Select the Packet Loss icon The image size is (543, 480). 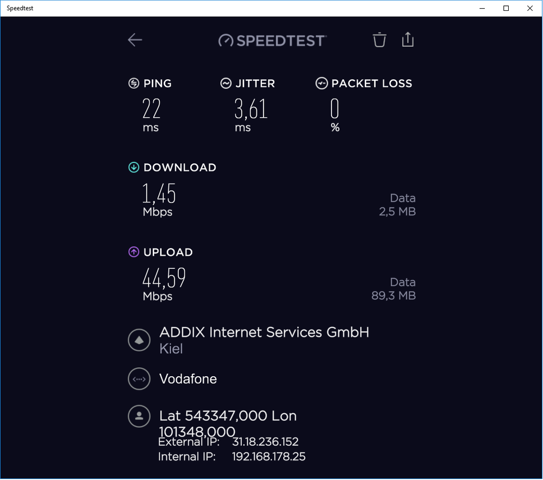(322, 83)
